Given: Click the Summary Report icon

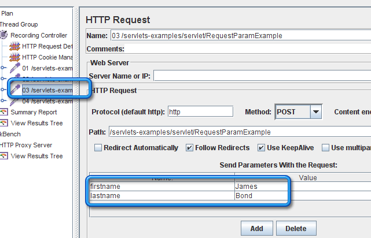Looking at the screenshot, I should (4, 112).
